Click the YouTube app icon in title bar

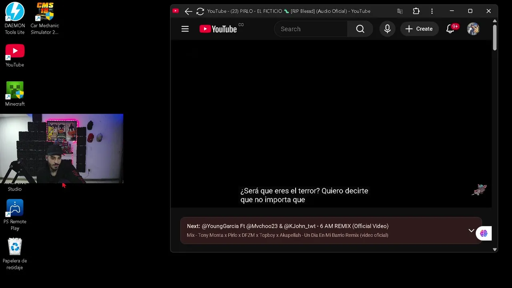coord(176,11)
